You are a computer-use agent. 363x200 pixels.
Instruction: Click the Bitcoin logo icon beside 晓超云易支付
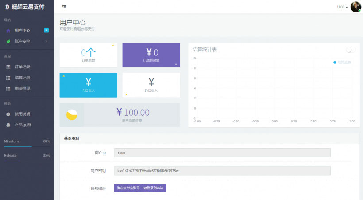coord(7,7)
